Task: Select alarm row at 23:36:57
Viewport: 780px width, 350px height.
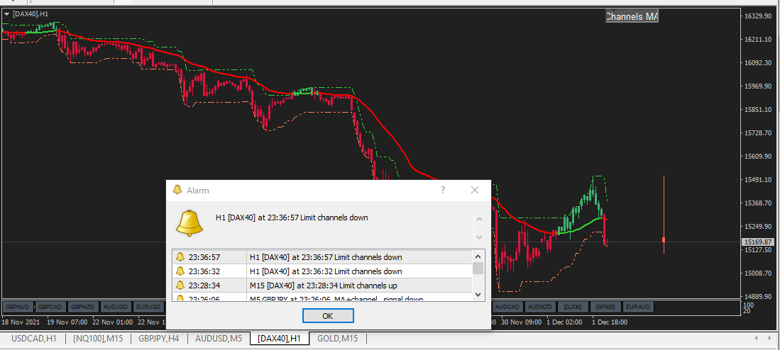Action: coord(322,257)
